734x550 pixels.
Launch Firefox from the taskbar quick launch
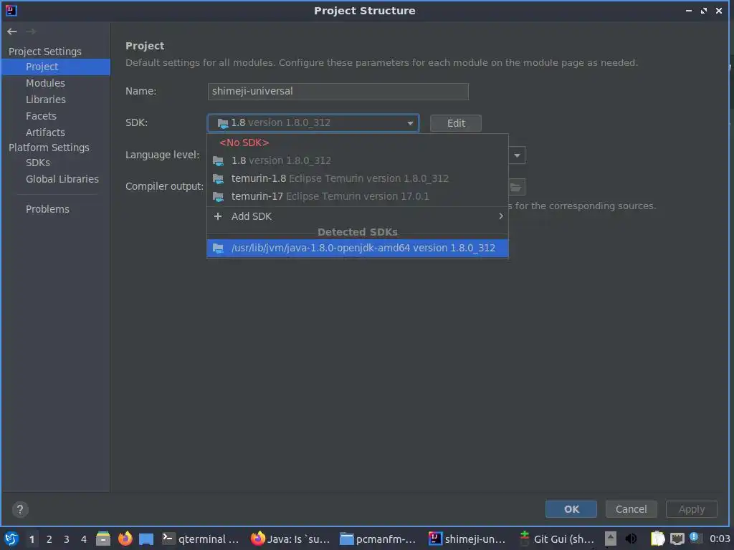[125, 539]
